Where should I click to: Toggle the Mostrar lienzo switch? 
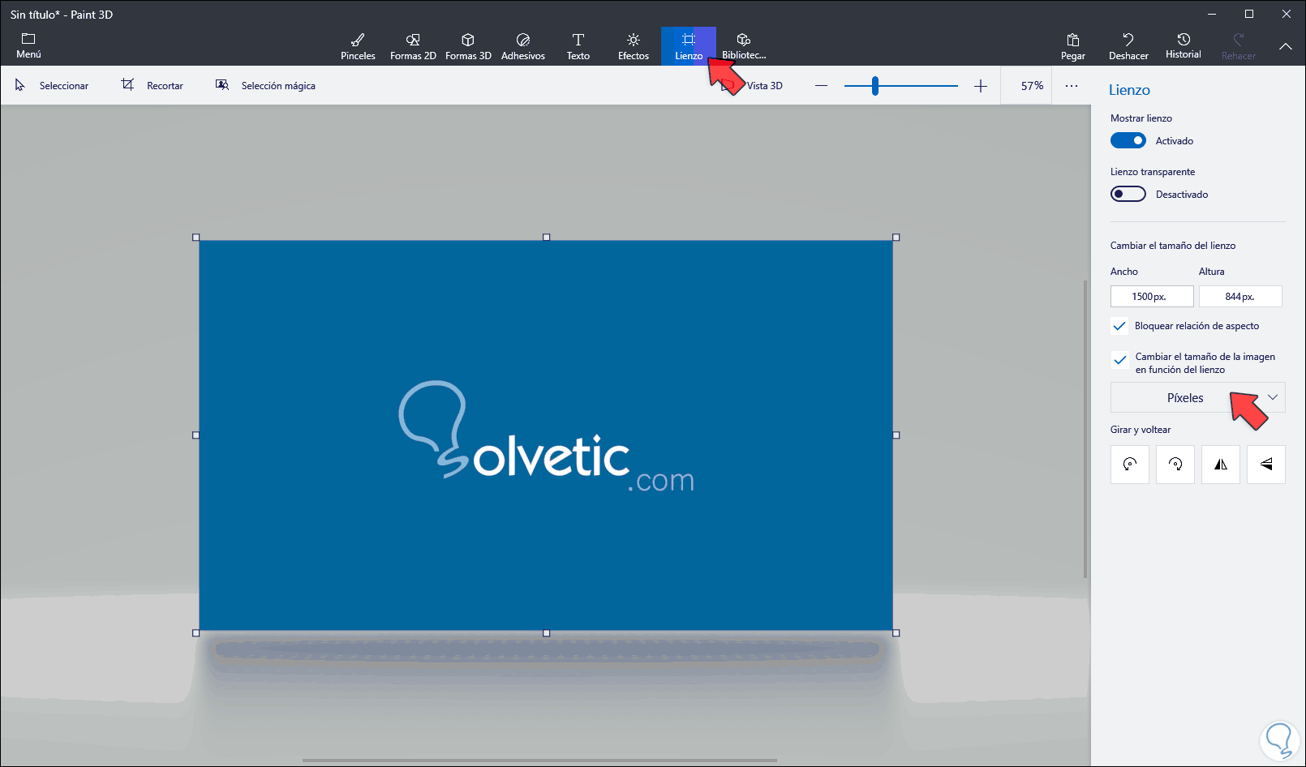pos(1128,140)
